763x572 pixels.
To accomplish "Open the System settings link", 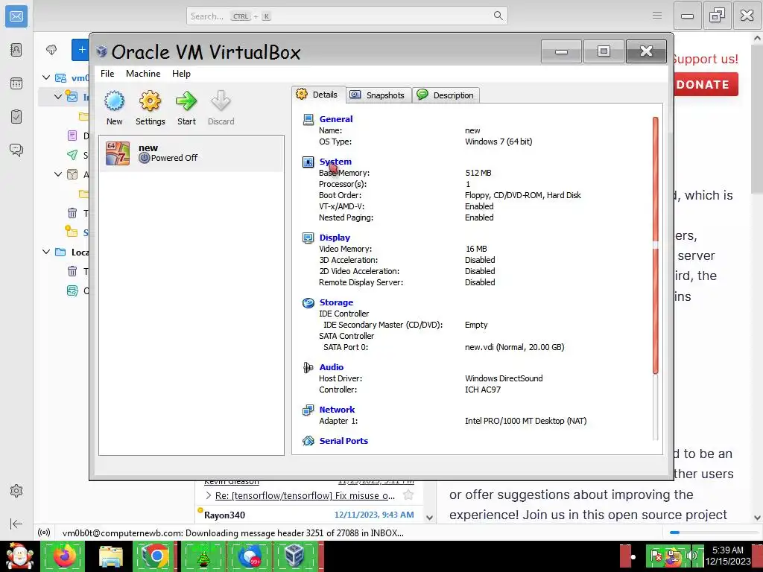I will coord(335,162).
